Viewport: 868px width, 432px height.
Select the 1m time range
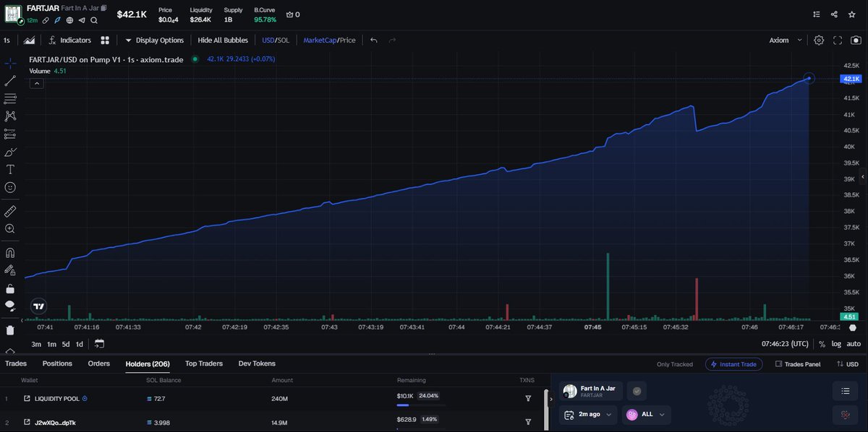51,344
